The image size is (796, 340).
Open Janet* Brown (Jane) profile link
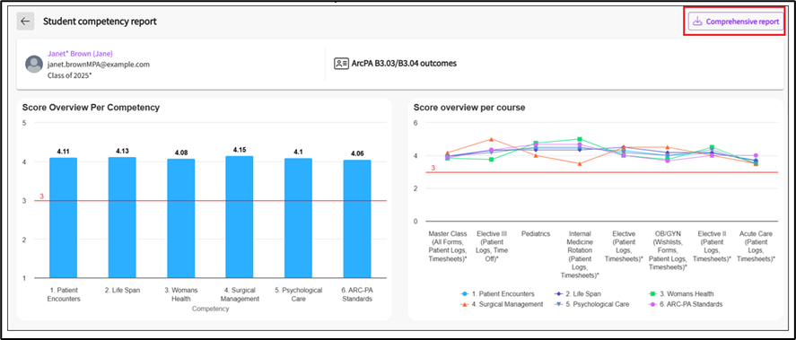pyautogui.click(x=80, y=54)
